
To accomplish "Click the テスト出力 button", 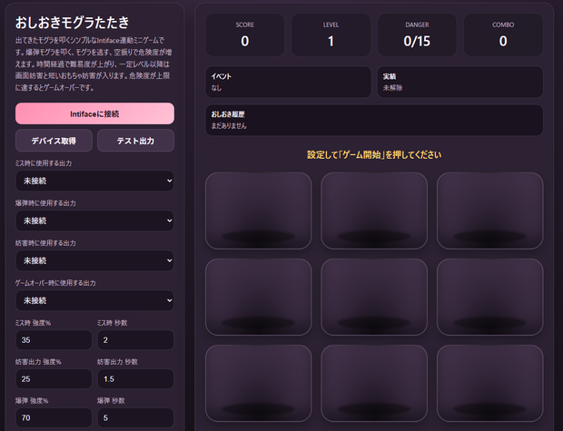I will [x=135, y=141].
